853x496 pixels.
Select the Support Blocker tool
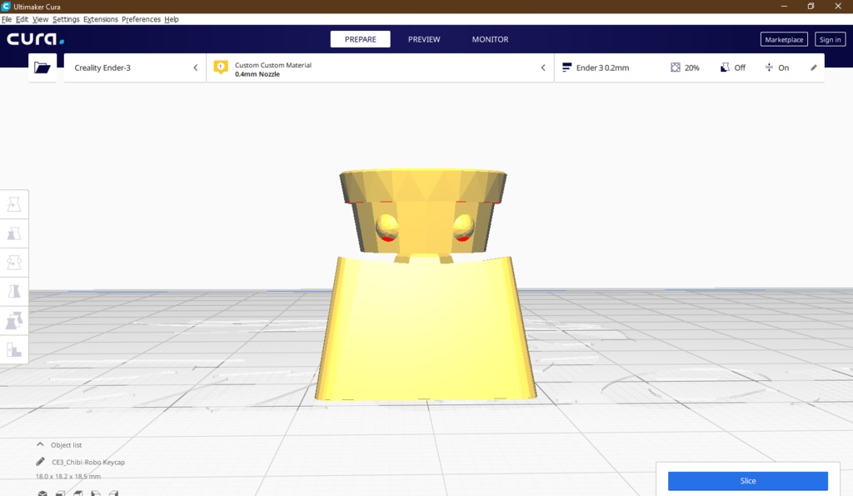tap(14, 349)
